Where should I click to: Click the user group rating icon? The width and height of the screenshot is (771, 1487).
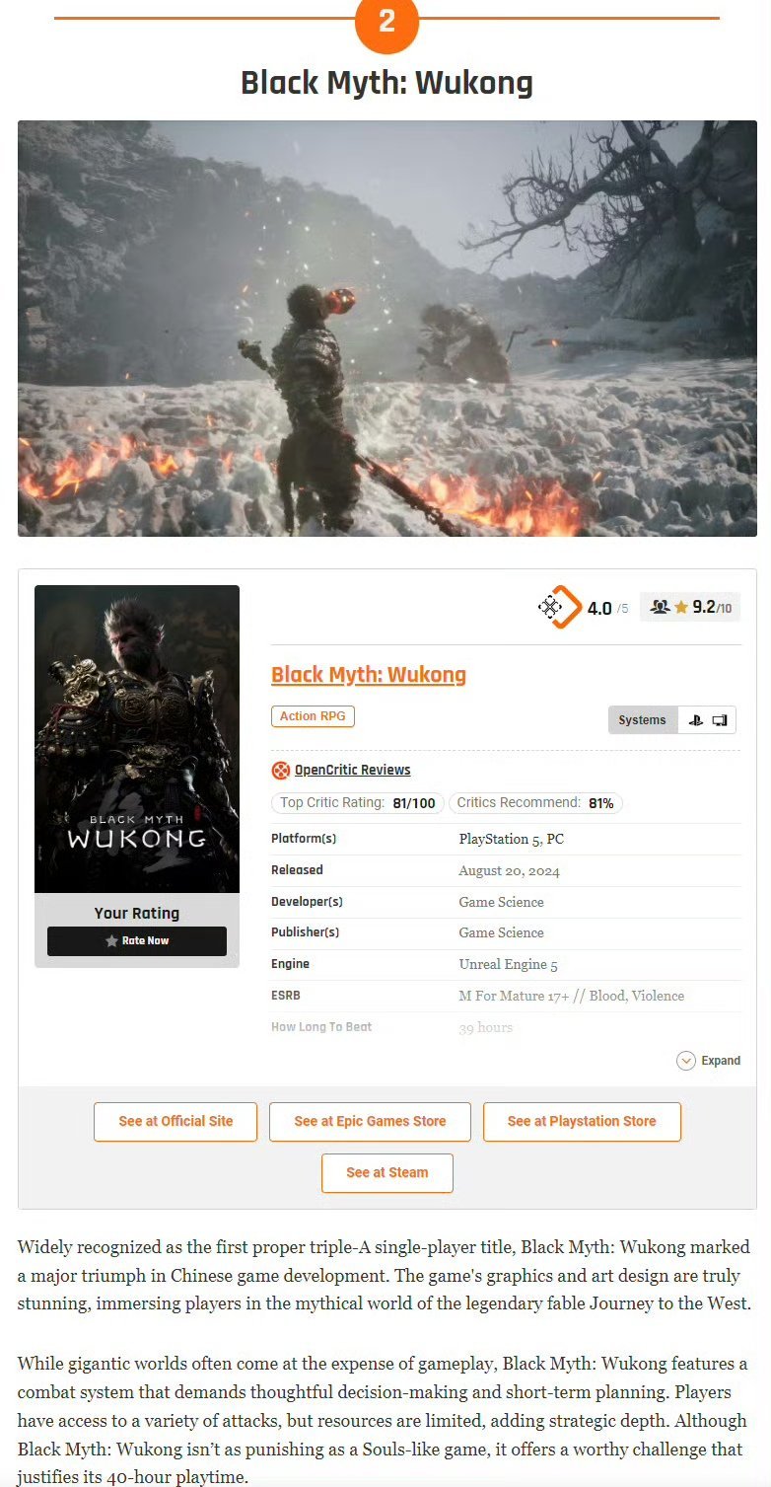(660, 608)
